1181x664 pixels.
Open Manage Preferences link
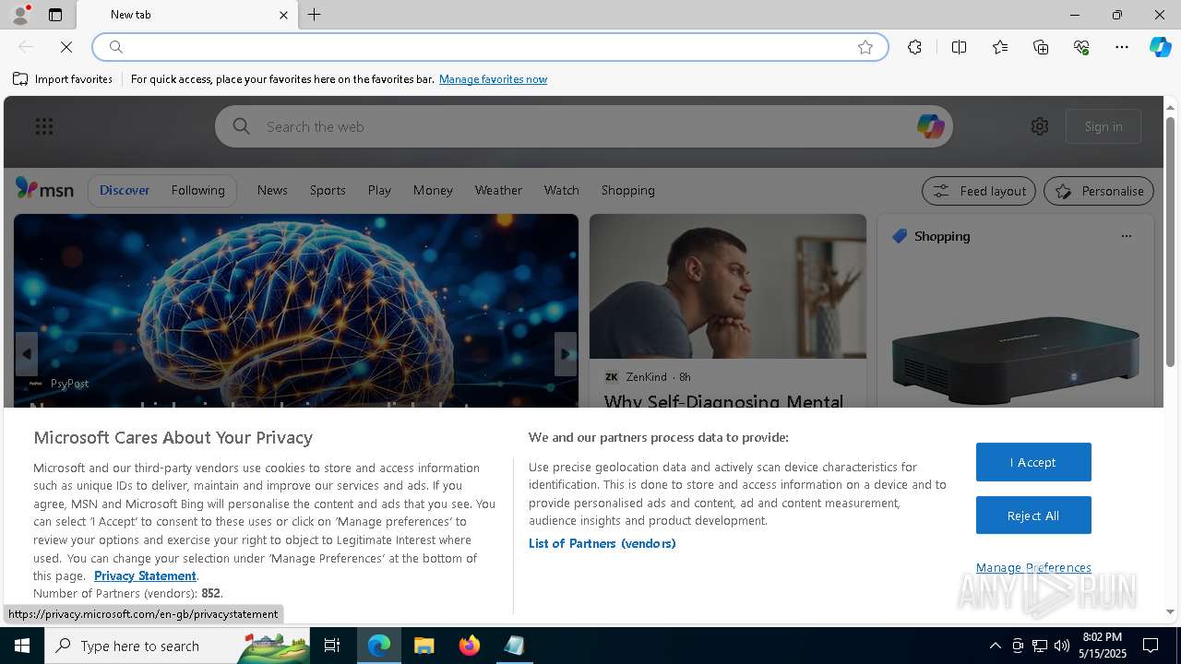coord(1033,567)
